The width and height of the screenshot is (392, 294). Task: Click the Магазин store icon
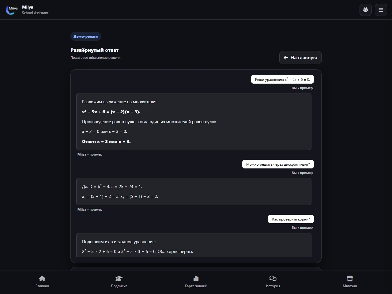(x=350, y=278)
